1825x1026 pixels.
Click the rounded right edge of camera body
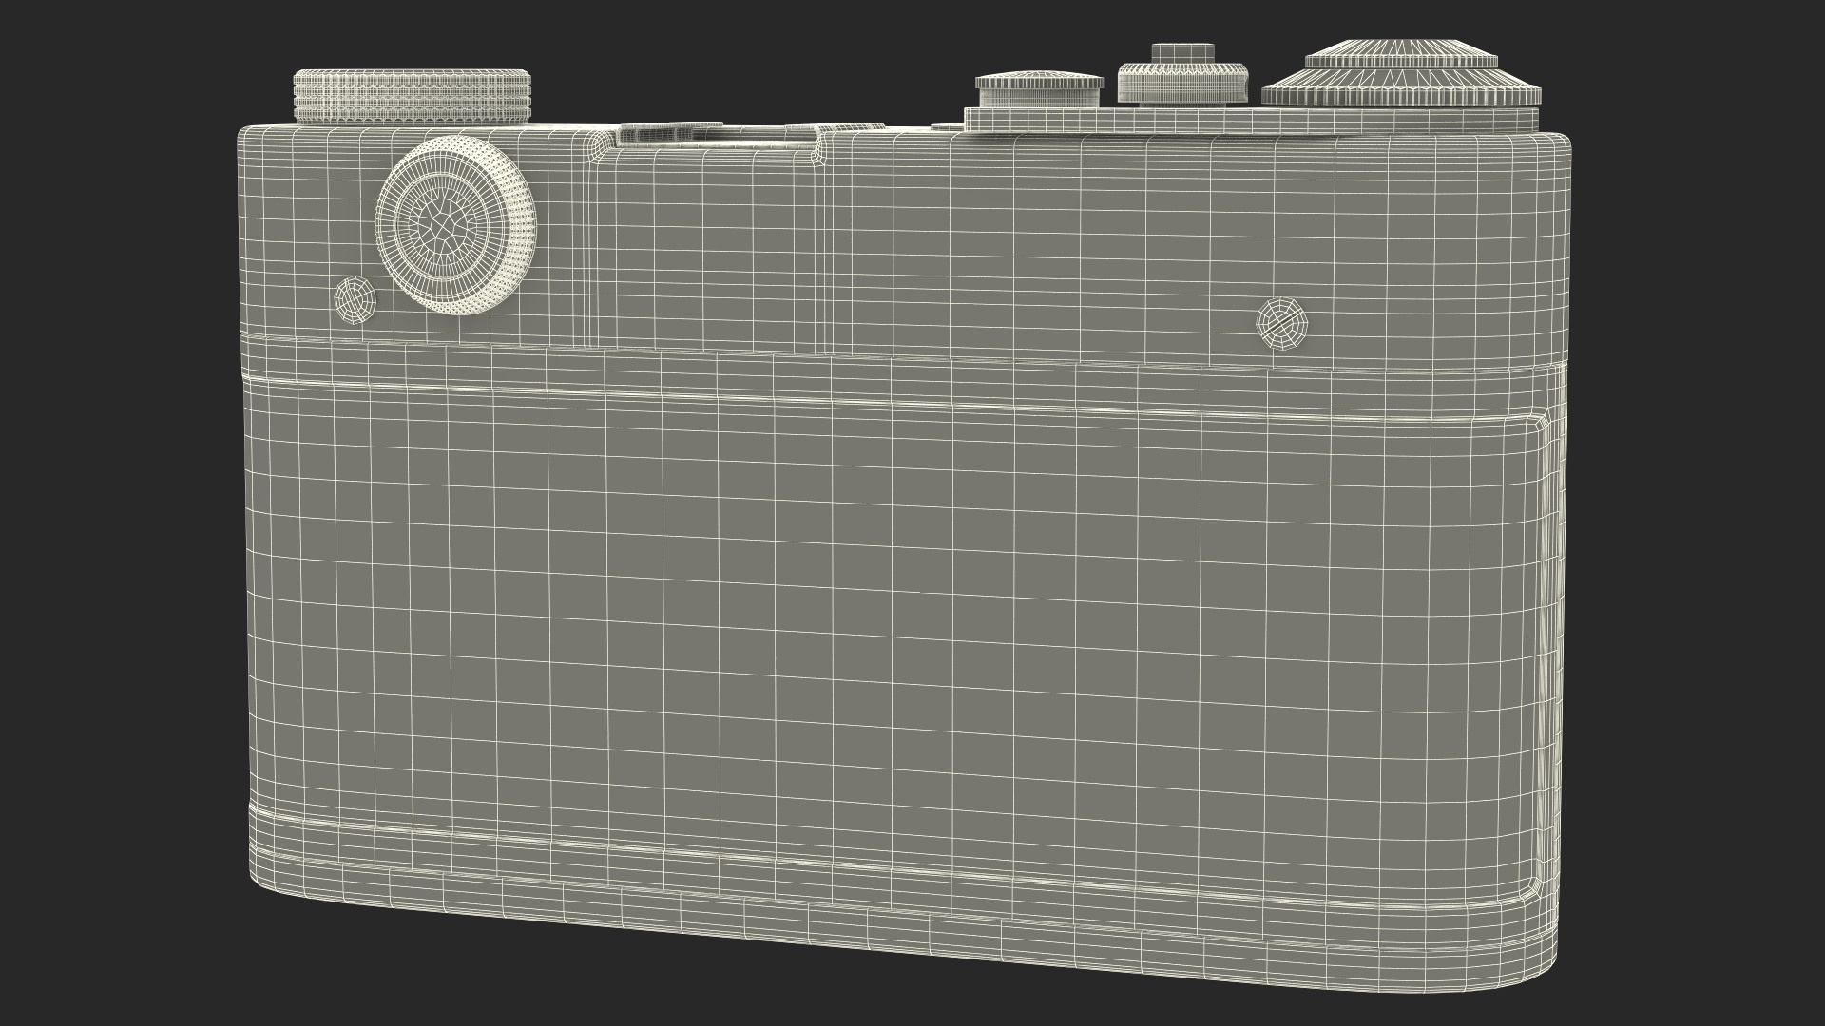1553,570
